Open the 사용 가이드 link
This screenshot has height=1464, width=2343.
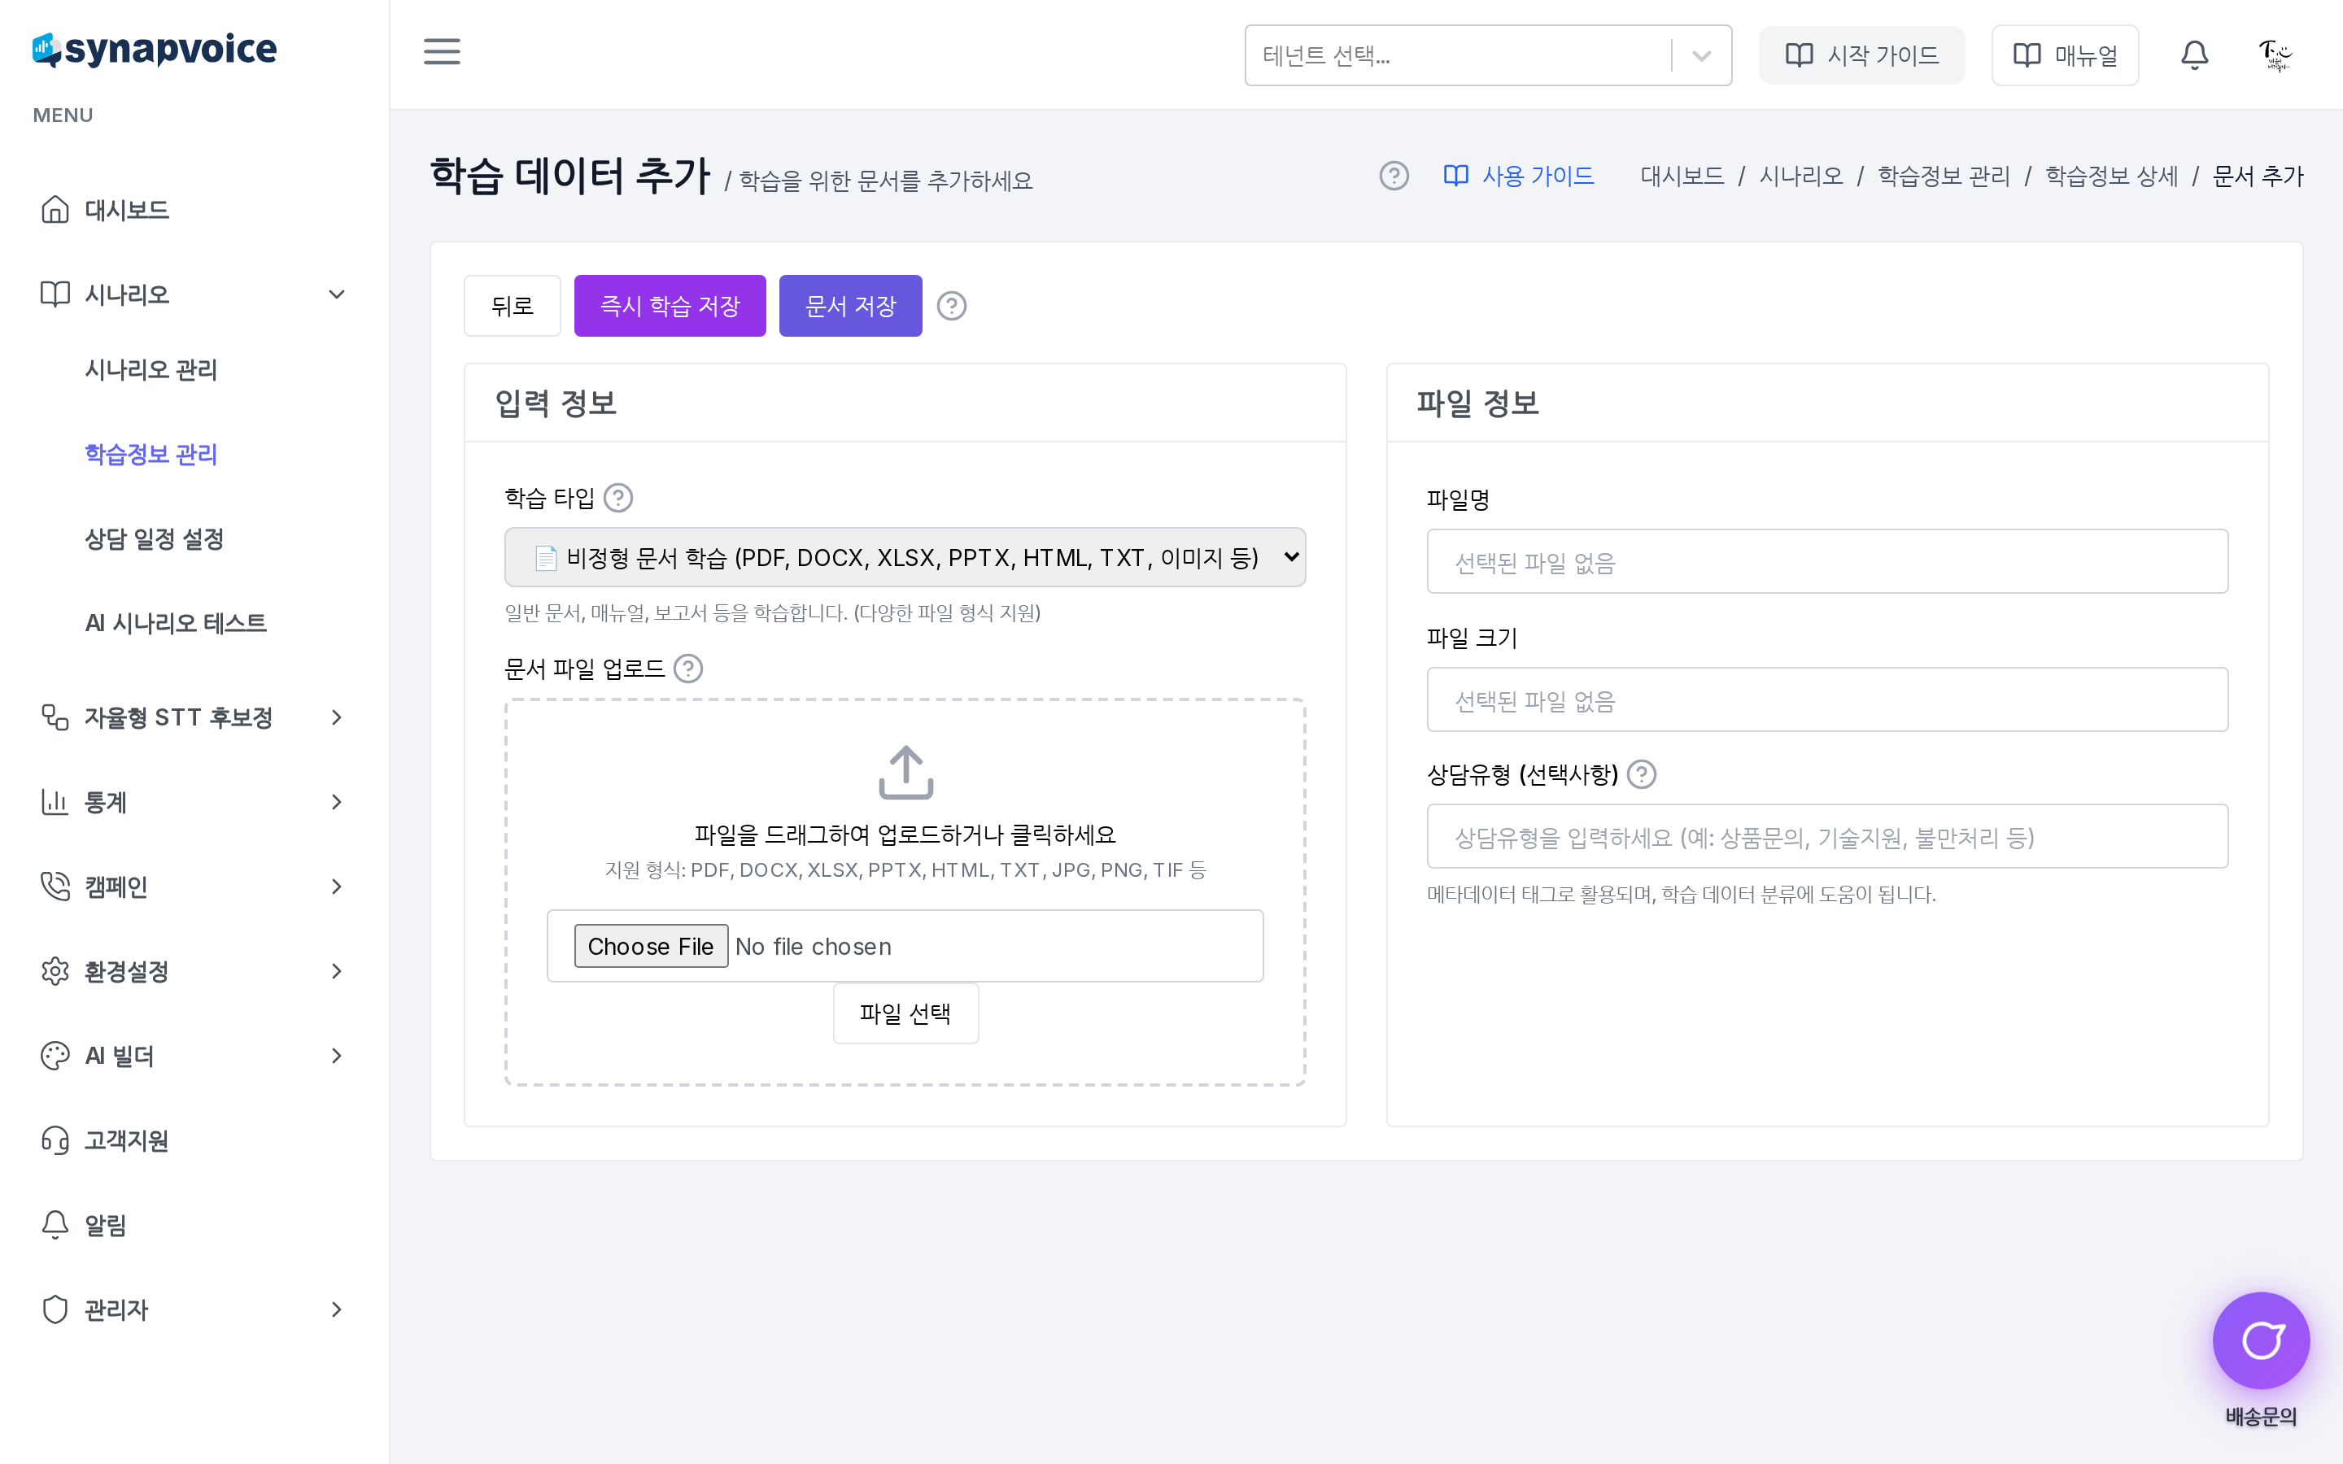[1519, 176]
